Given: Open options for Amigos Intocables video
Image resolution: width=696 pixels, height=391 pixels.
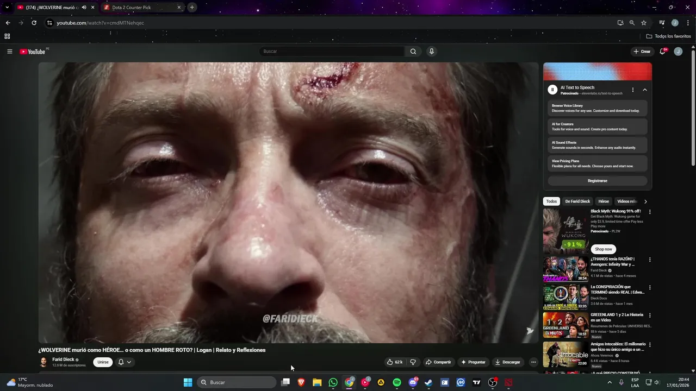Looking at the screenshot, I should coord(650,344).
